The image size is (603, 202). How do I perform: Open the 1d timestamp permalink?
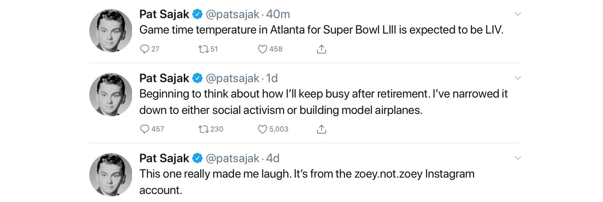coord(272,78)
